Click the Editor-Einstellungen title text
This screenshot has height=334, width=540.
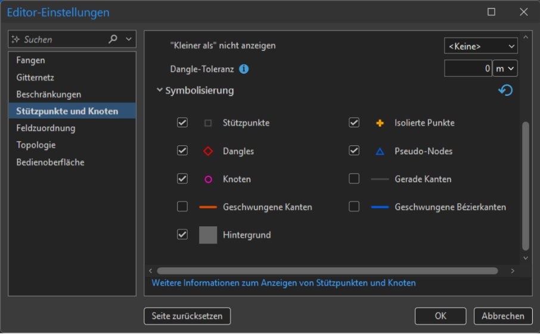(x=58, y=13)
